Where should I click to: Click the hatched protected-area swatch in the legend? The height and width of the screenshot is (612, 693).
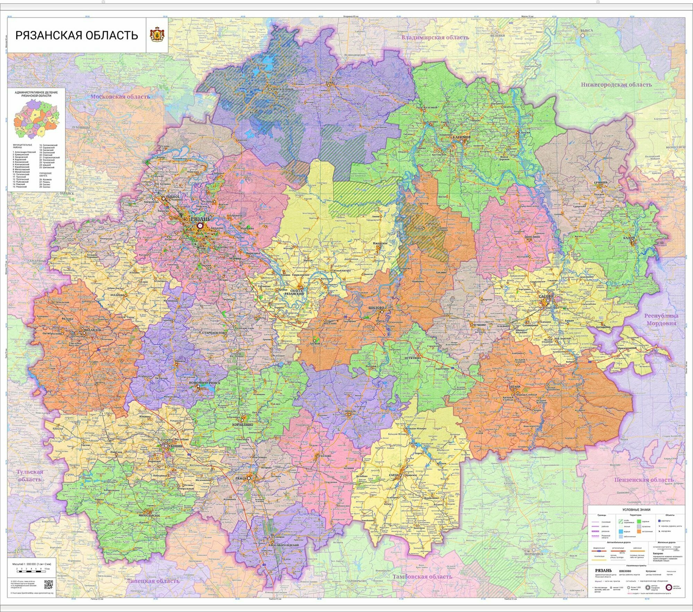coord(621,522)
